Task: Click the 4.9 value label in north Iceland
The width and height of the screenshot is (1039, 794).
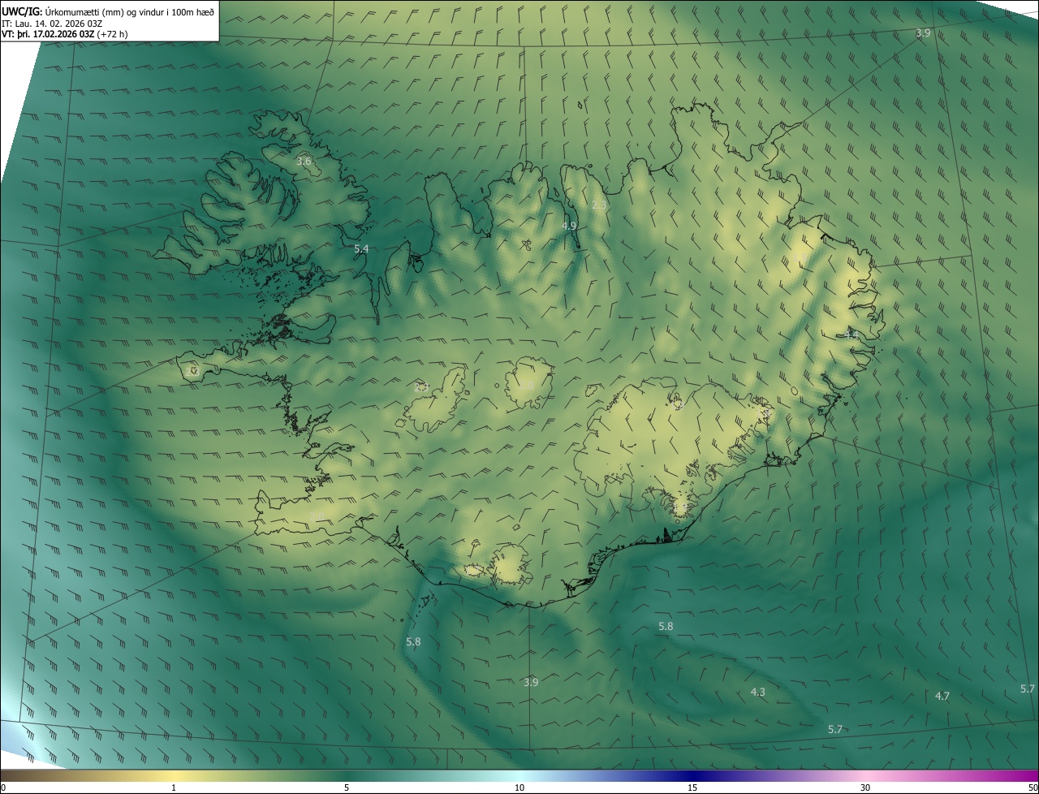Action: 569,226
